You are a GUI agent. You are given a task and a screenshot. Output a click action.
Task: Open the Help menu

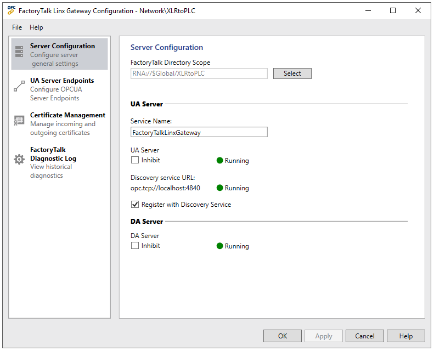point(36,27)
